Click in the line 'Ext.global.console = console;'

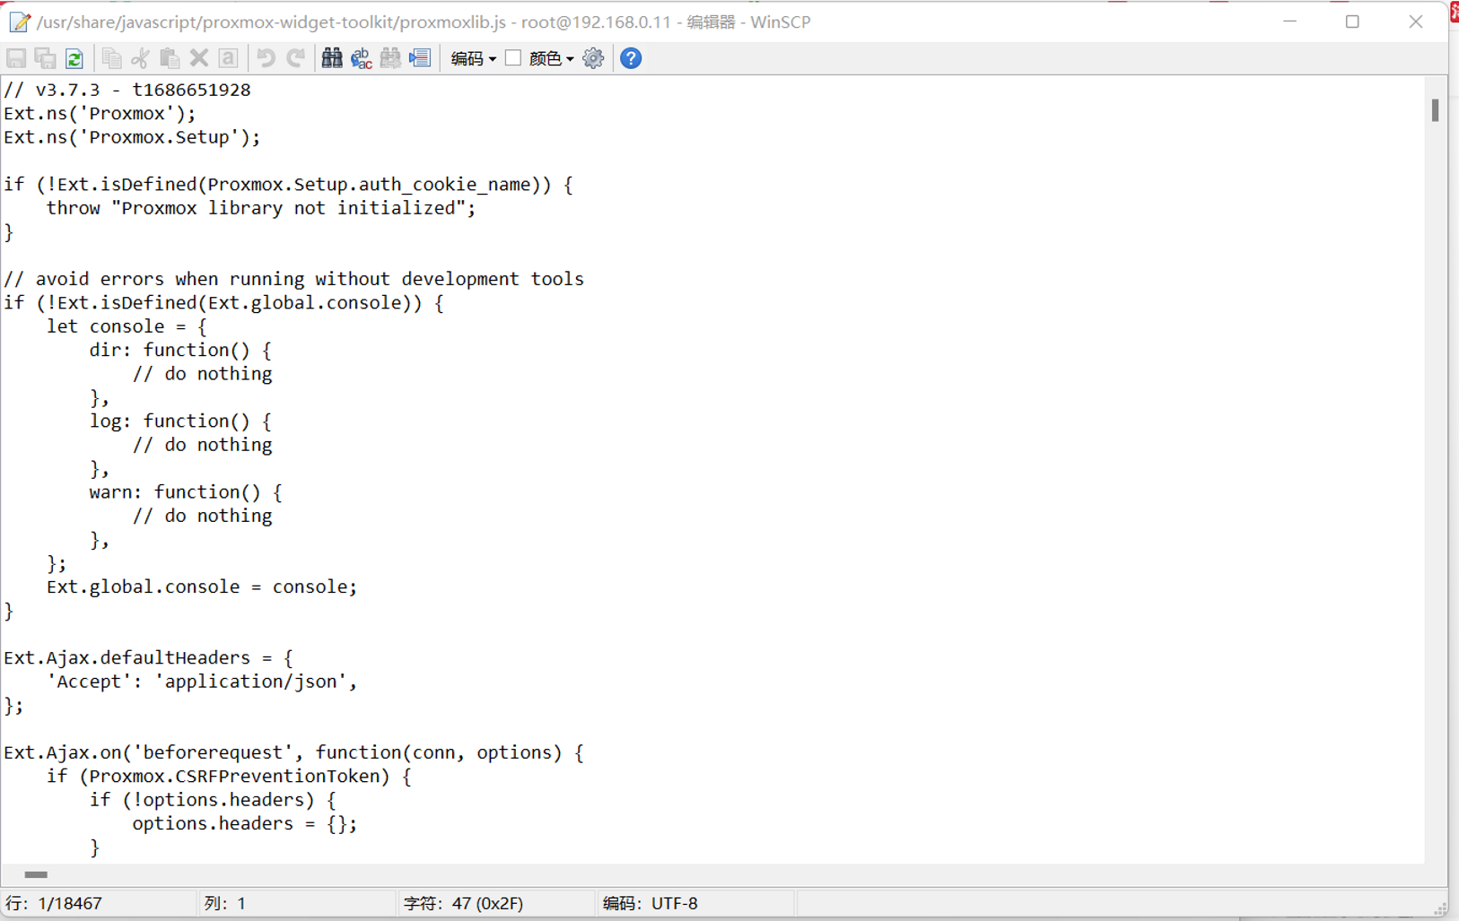(202, 586)
